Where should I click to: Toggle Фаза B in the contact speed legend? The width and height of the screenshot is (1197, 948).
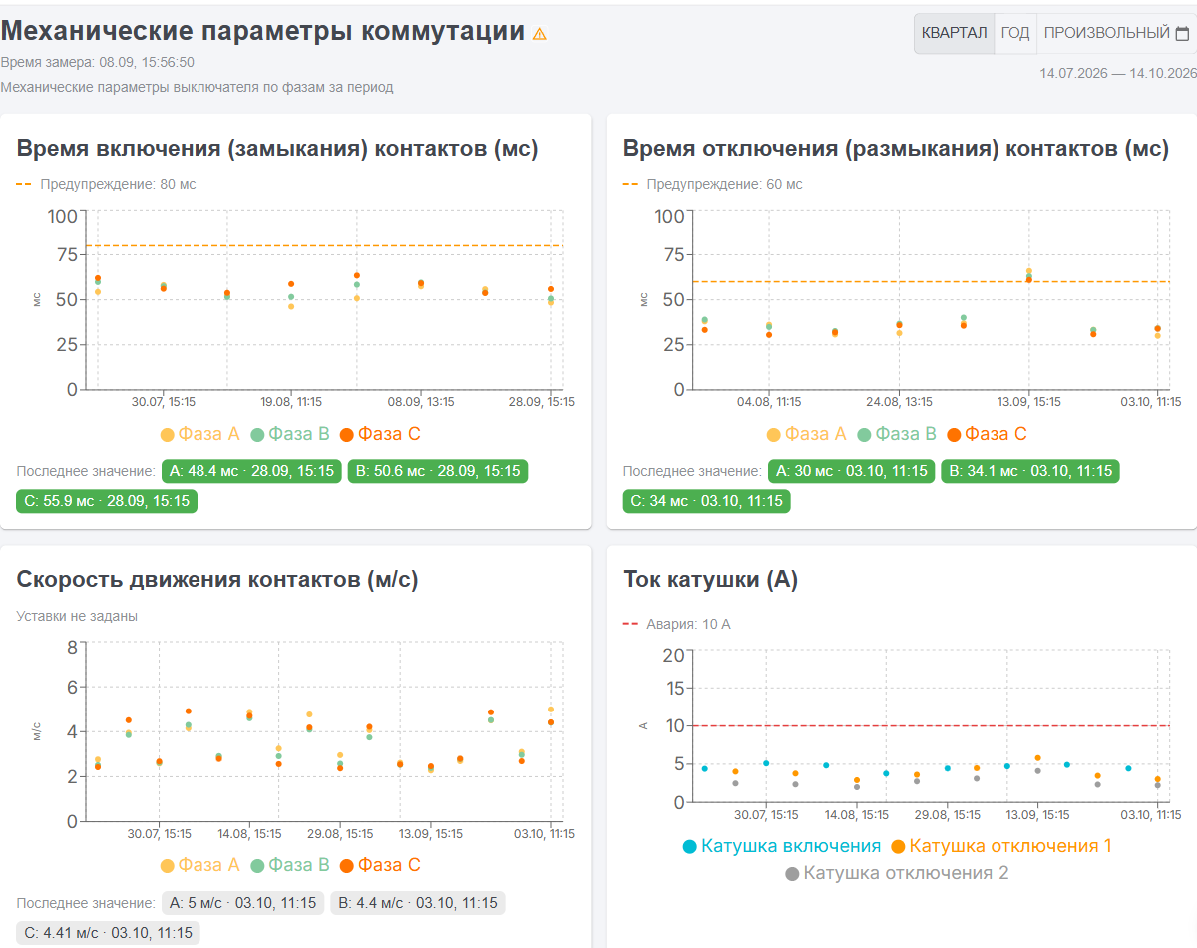pos(290,865)
